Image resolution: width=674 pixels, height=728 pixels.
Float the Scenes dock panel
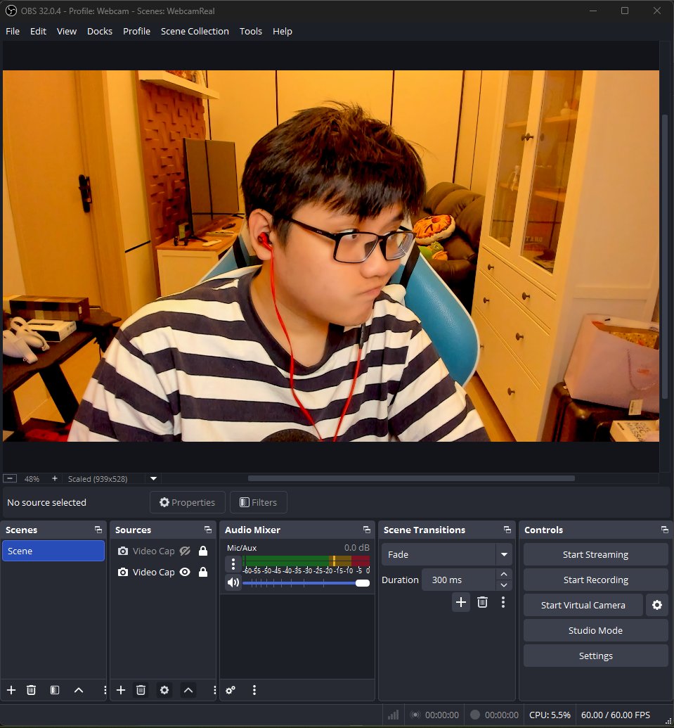pyautogui.click(x=98, y=530)
